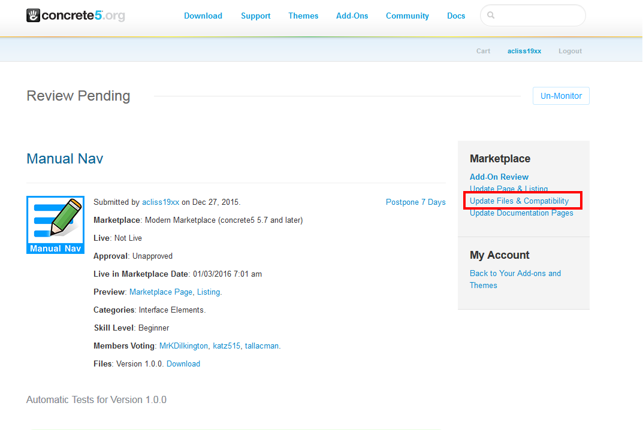Go to the Themes section

303,16
